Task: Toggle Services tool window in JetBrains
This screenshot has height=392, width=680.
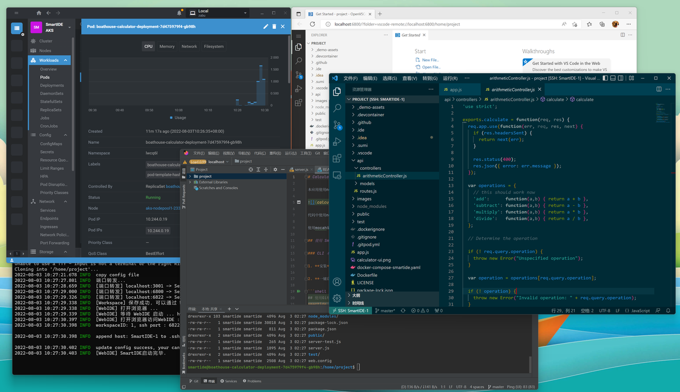Action: coord(228,381)
